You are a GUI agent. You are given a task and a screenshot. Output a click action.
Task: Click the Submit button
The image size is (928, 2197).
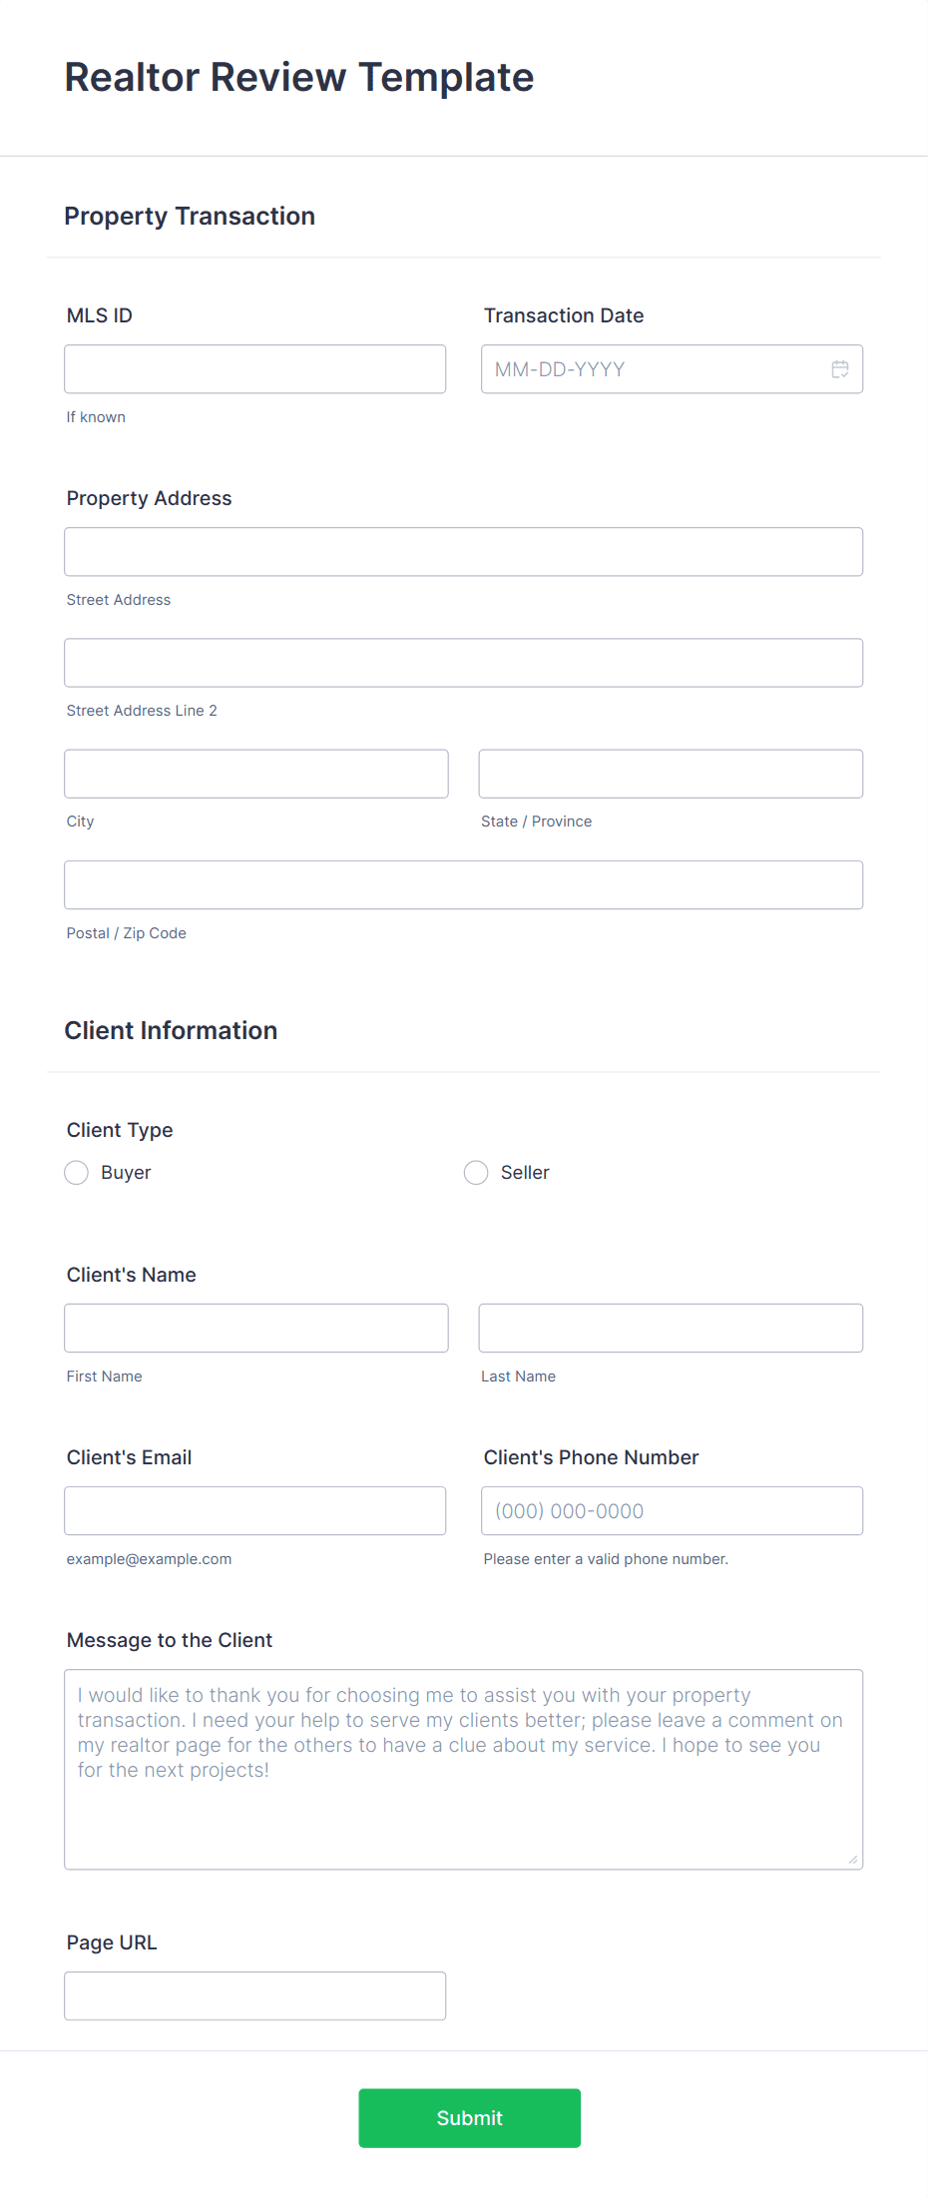coord(469,2117)
